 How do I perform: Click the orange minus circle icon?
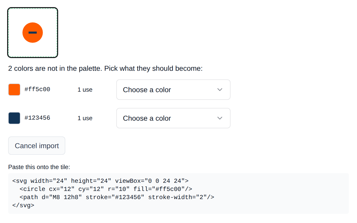point(33,33)
